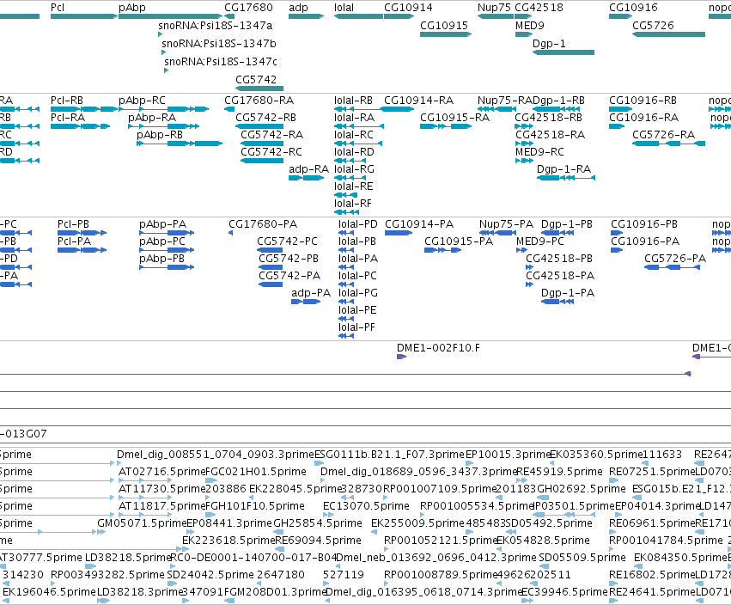Click protein CG17680-PA
The image size is (731, 605).
[230, 233]
